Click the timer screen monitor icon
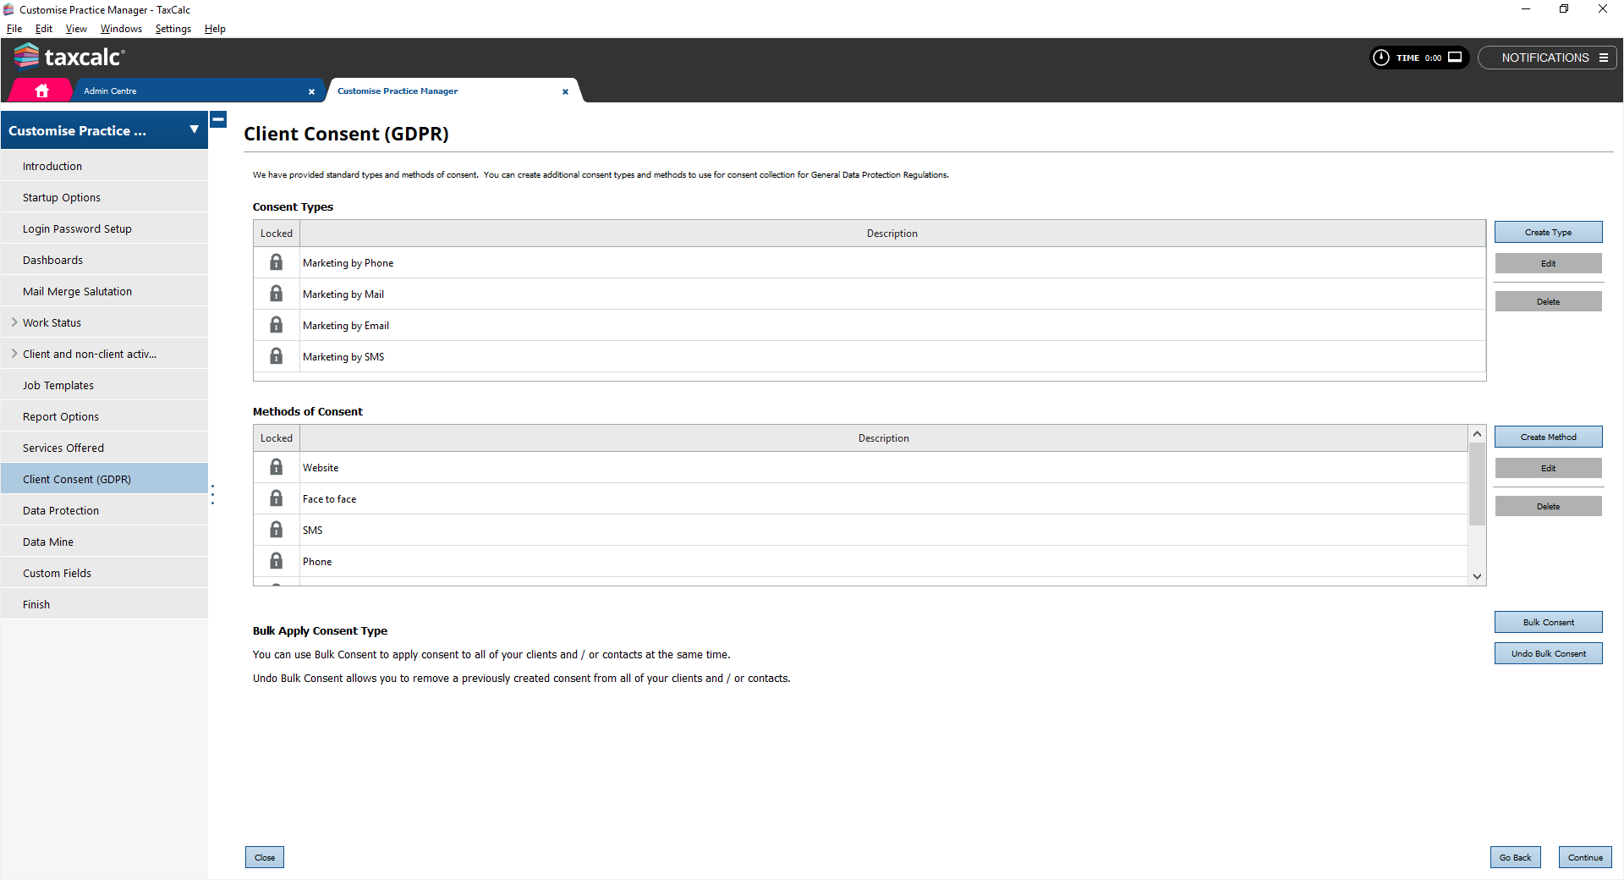This screenshot has width=1624, height=880. click(x=1455, y=58)
